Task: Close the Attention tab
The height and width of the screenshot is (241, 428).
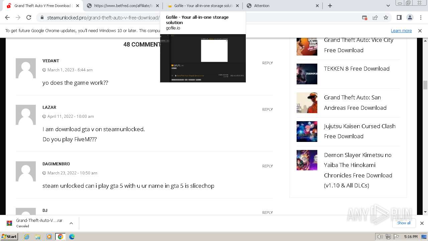Action: 317,6
